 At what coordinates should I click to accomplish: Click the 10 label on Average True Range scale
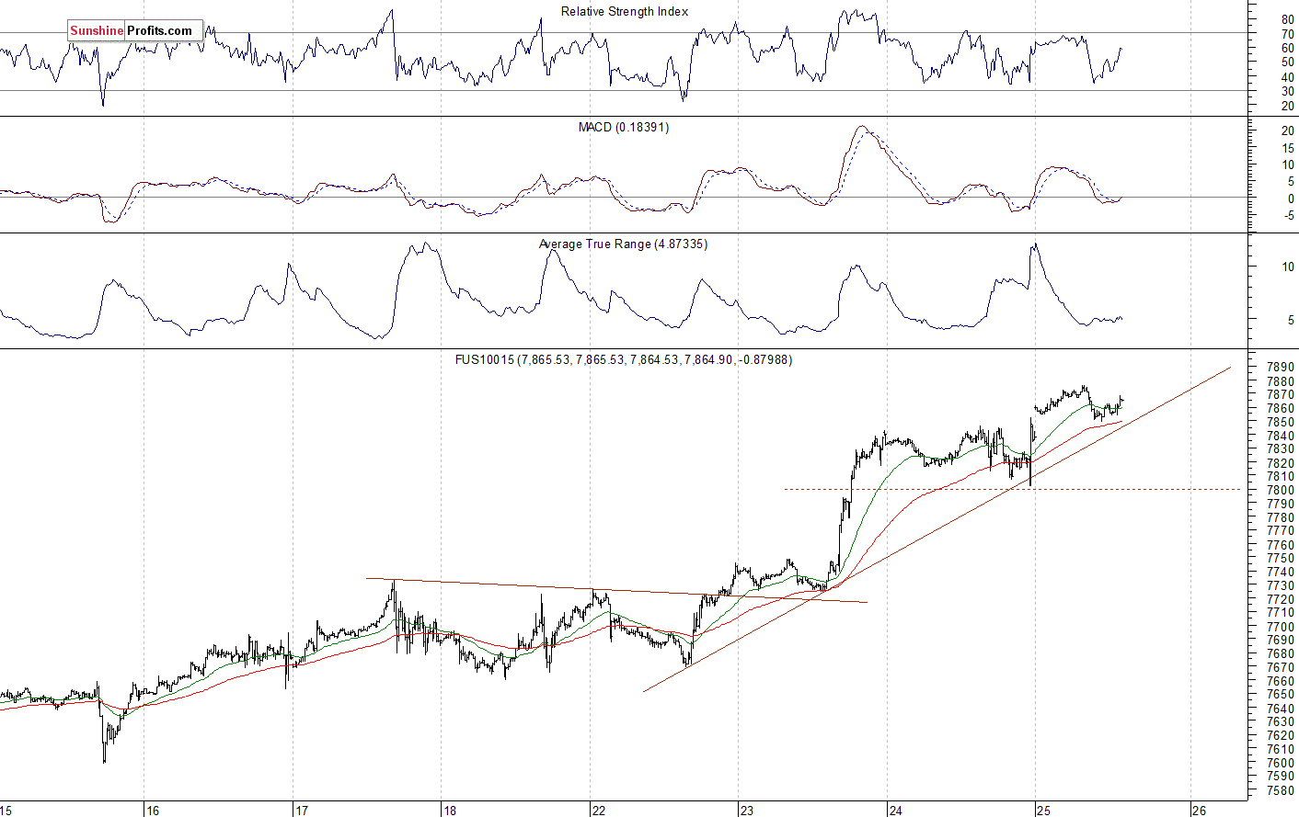point(1287,267)
